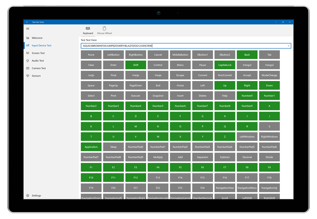This screenshot has width=317, height=219.
Task: Open the Welcome page icon
Action: [x=28, y=38]
